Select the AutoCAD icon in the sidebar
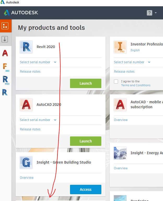The height and width of the screenshot is (201, 163). tap(5, 53)
